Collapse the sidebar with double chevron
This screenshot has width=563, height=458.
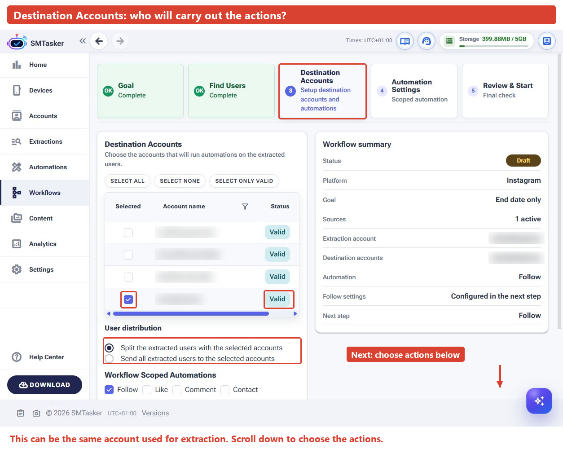tap(83, 41)
